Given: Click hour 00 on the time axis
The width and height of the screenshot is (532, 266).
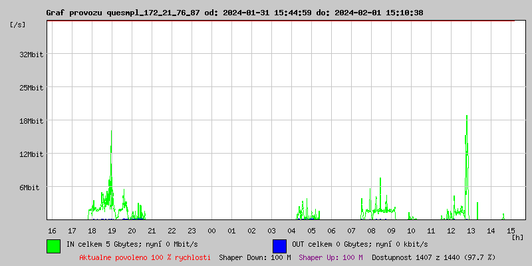Looking at the screenshot, I should coord(211,230).
